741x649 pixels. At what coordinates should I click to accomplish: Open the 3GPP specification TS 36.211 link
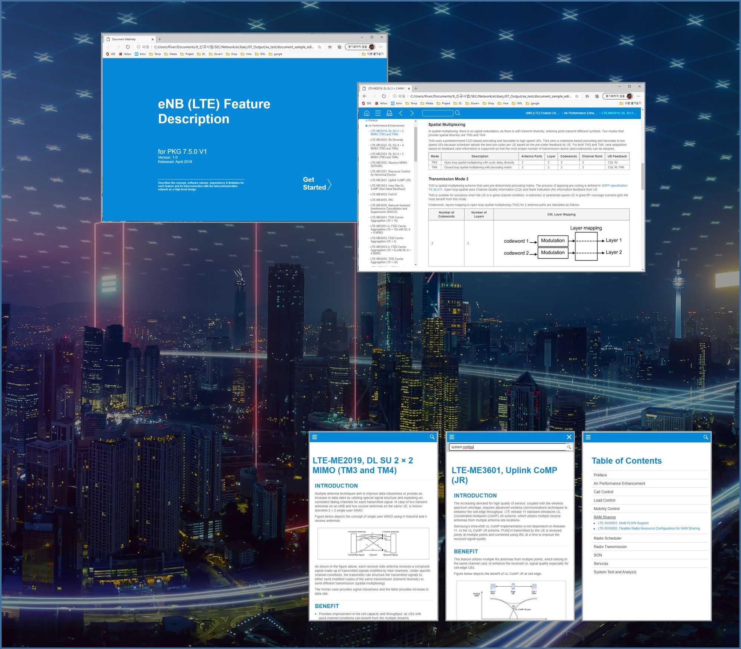[614, 186]
